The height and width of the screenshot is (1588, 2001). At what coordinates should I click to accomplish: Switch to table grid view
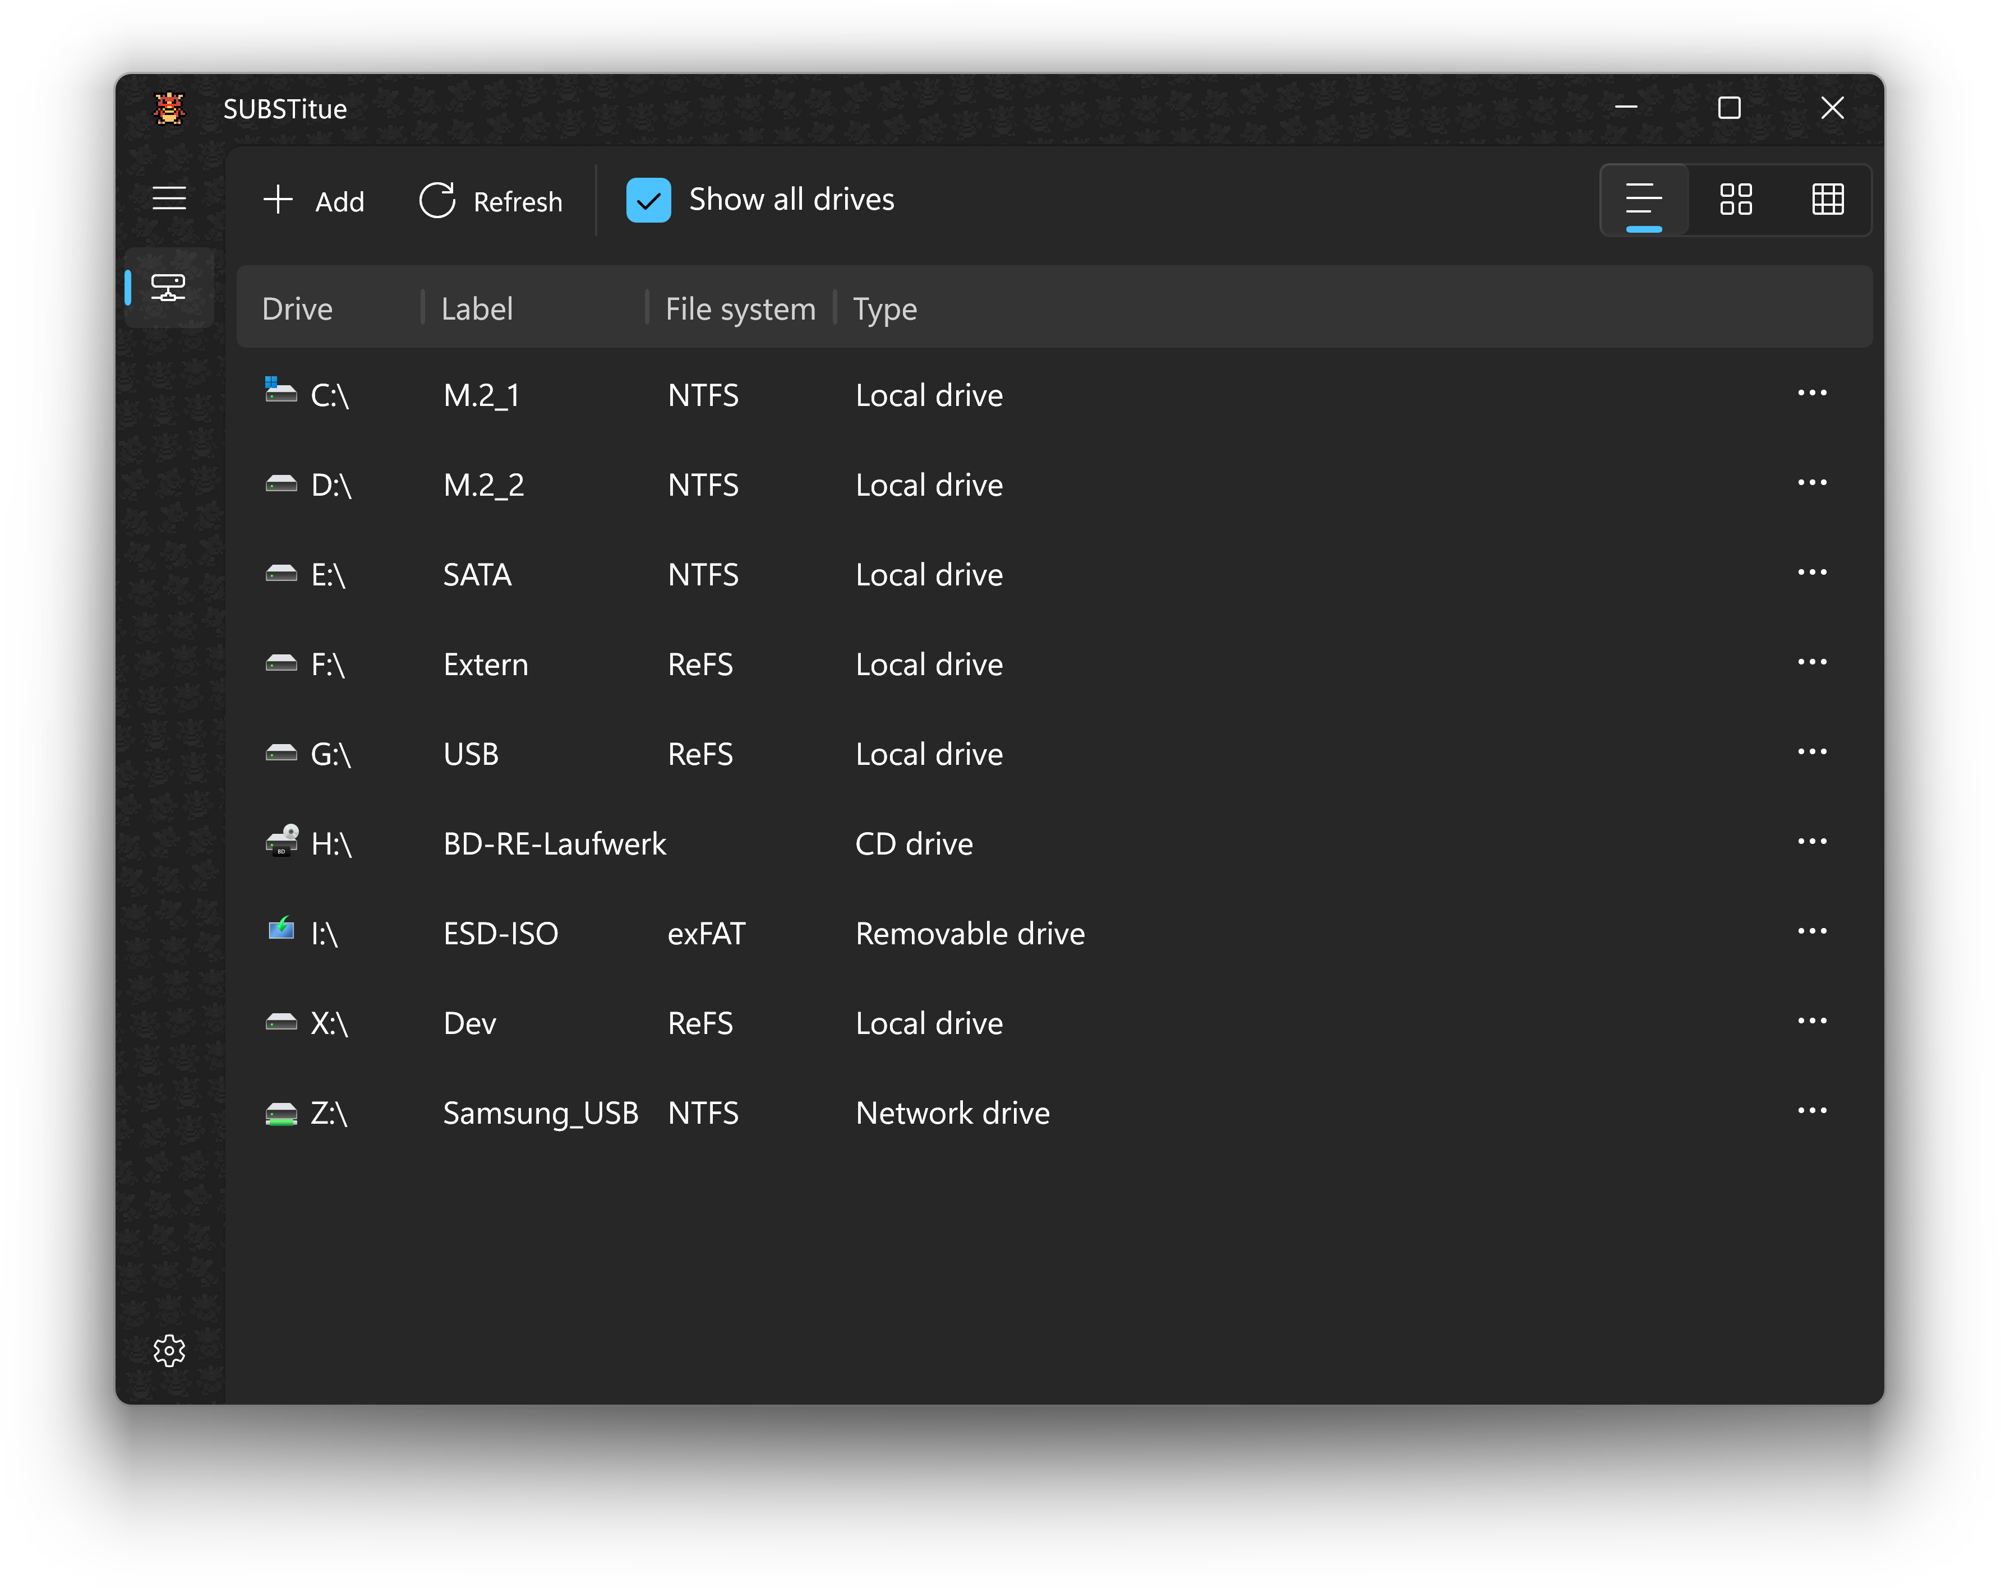1828,200
